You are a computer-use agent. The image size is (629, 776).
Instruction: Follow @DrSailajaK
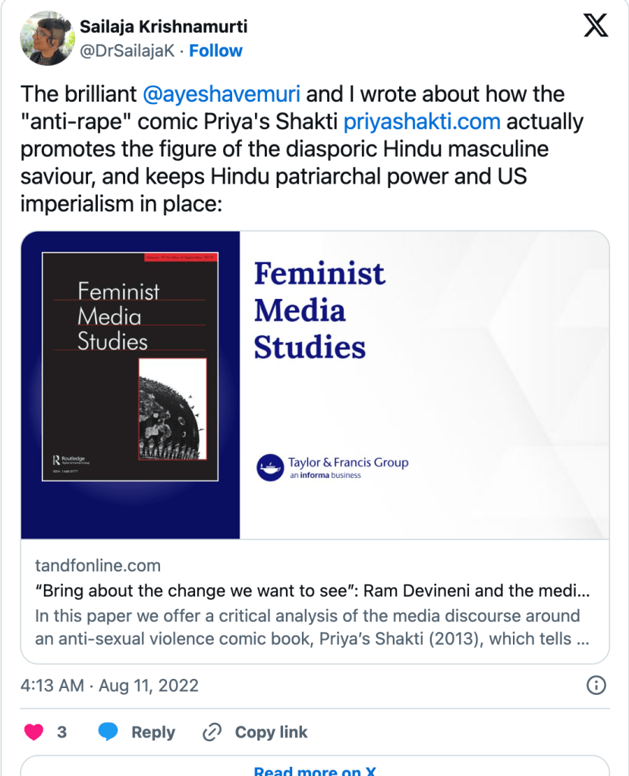click(215, 51)
